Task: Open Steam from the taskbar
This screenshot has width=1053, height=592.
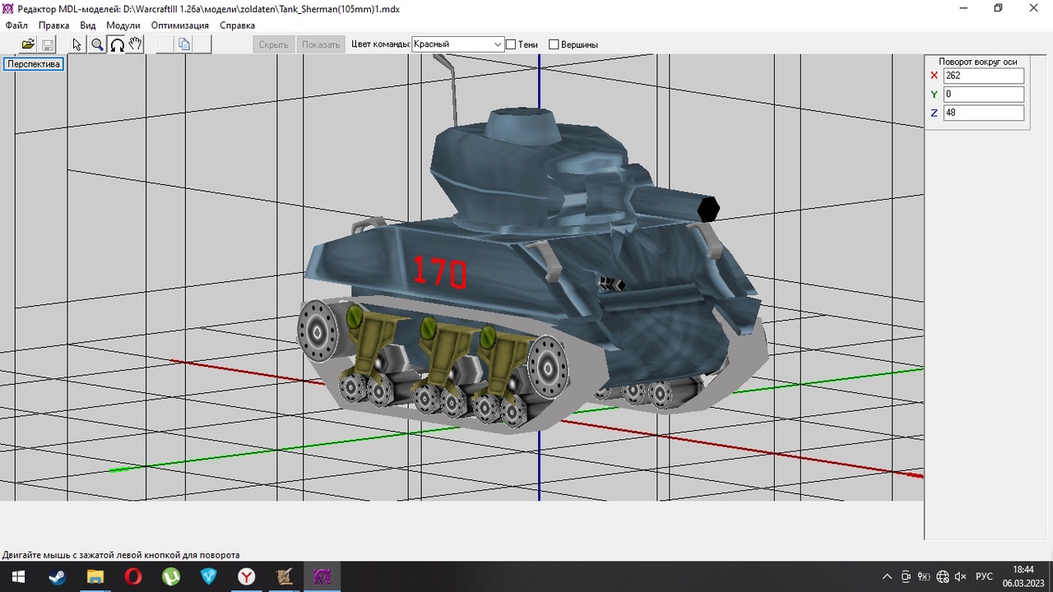Action: pyautogui.click(x=57, y=577)
